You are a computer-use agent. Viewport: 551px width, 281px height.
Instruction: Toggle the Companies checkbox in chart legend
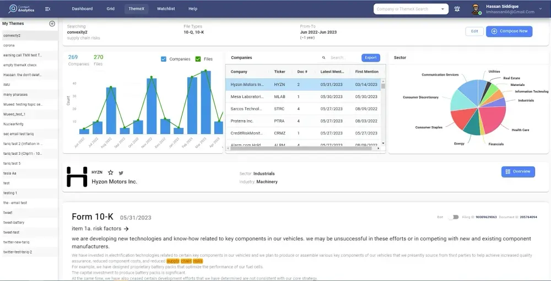click(164, 59)
